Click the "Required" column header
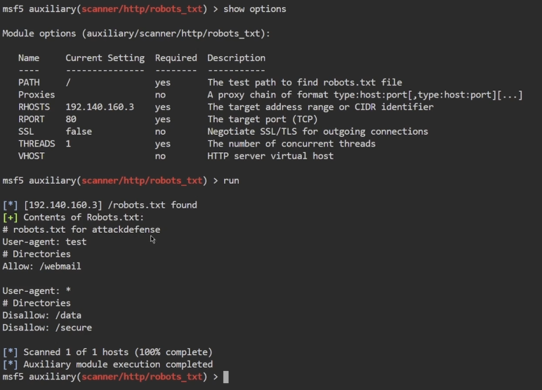Screen dimensions: 542x390 pyautogui.click(x=176, y=58)
